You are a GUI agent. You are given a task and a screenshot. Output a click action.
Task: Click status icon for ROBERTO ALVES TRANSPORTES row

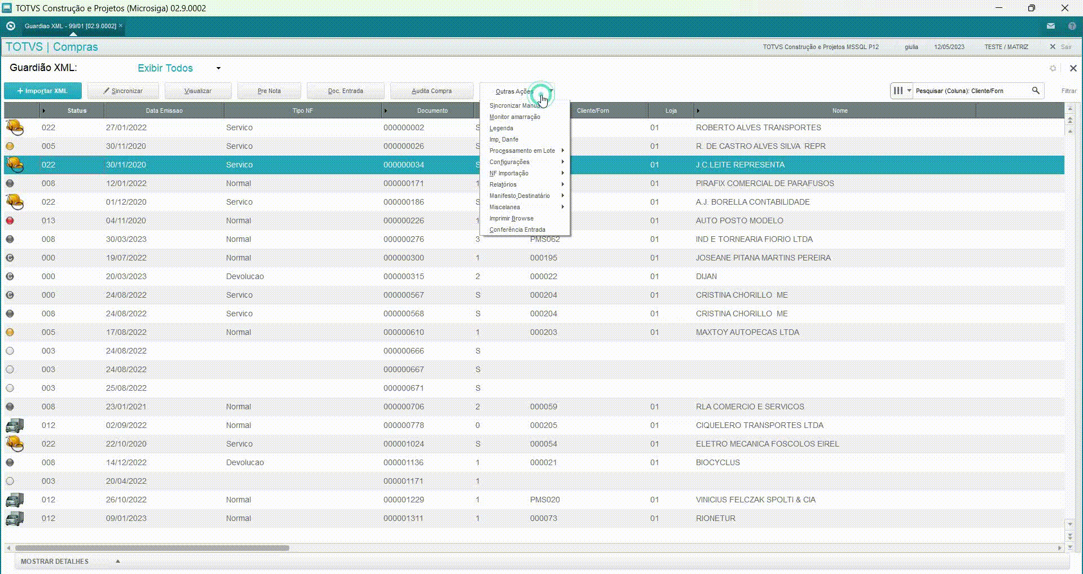tap(15, 127)
